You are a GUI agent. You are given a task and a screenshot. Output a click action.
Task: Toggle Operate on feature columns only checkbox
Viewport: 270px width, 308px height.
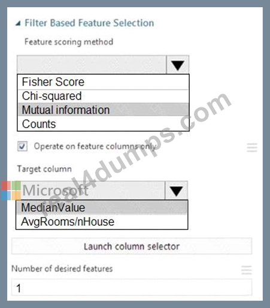point(22,146)
